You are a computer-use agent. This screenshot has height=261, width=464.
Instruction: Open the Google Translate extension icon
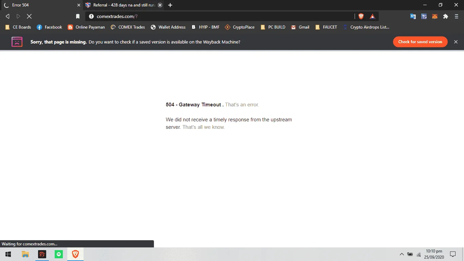(x=413, y=16)
